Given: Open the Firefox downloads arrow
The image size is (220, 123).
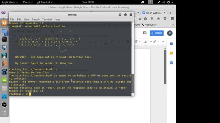Looking at the screenshot, I should coord(152,18).
